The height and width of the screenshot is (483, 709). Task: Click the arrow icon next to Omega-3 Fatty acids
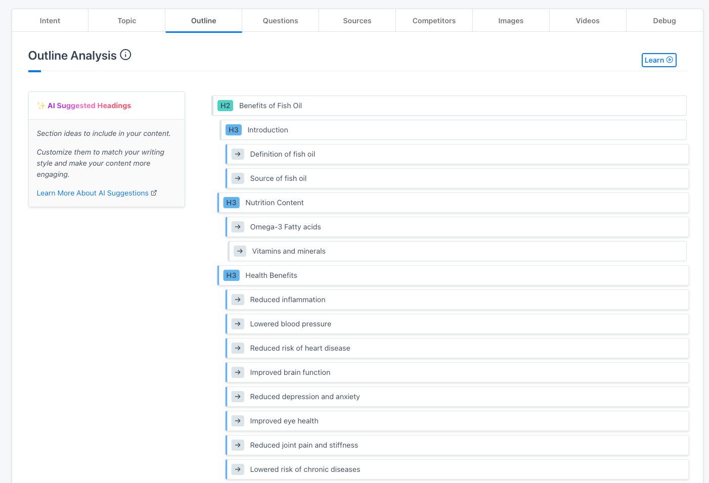(238, 227)
